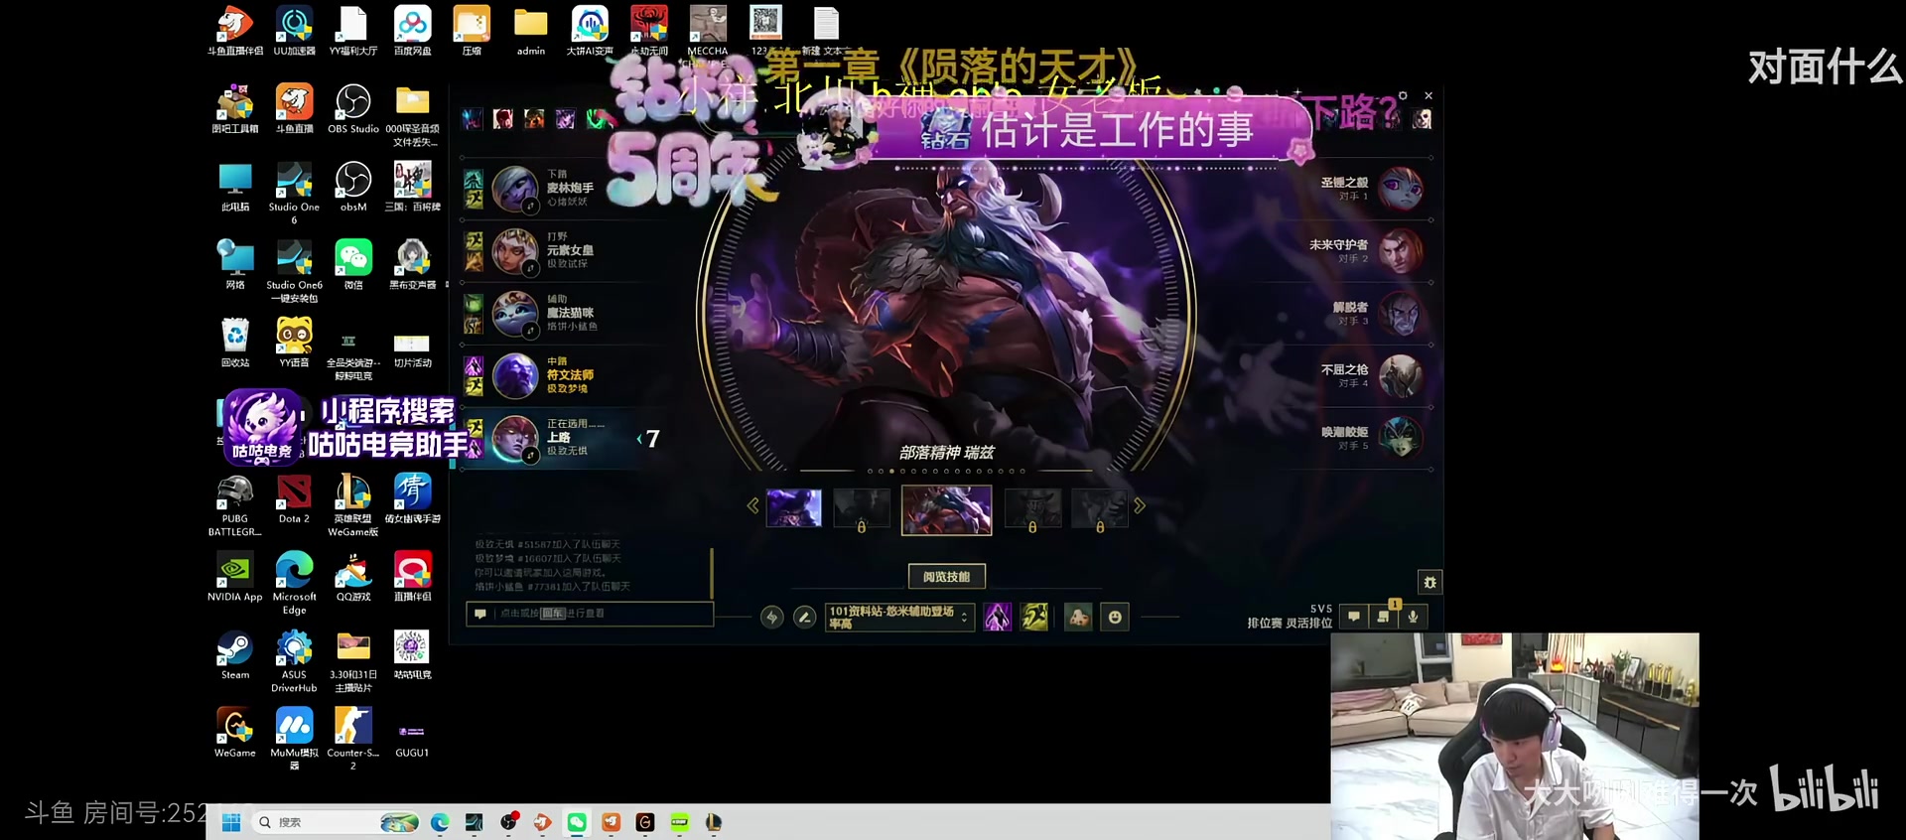
Task: Open the chat bubble button at bottom right
Action: [x=1354, y=617]
